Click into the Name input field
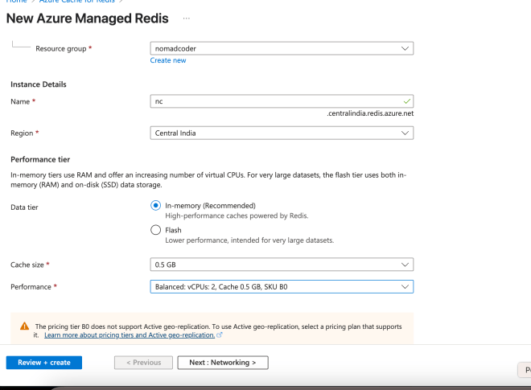 click(x=282, y=101)
